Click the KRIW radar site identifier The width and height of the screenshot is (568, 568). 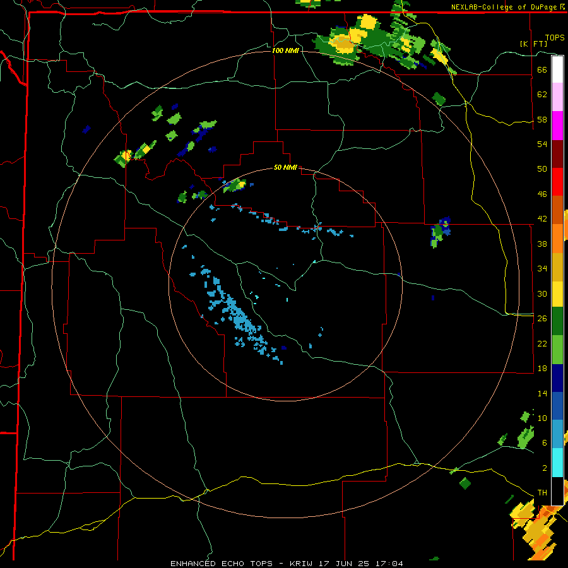coord(302,564)
